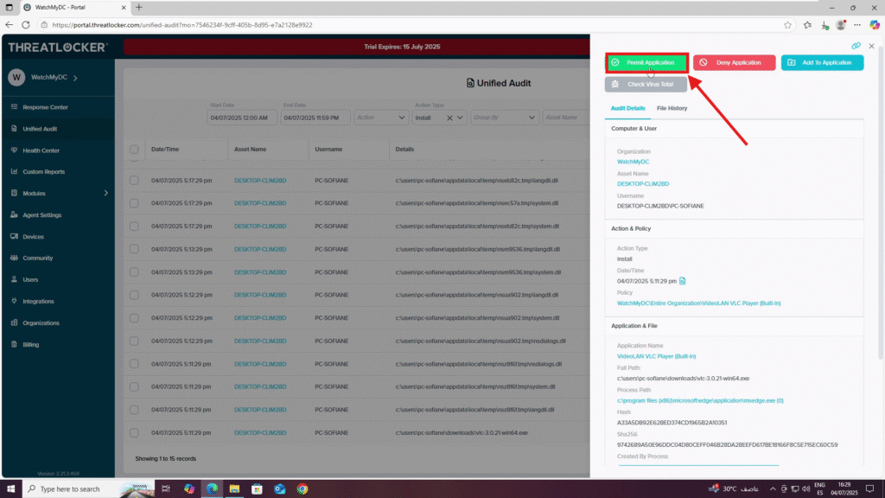Open Community section
This screenshot has height=498, width=885.
pyautogui.click(x=37, y=258)
